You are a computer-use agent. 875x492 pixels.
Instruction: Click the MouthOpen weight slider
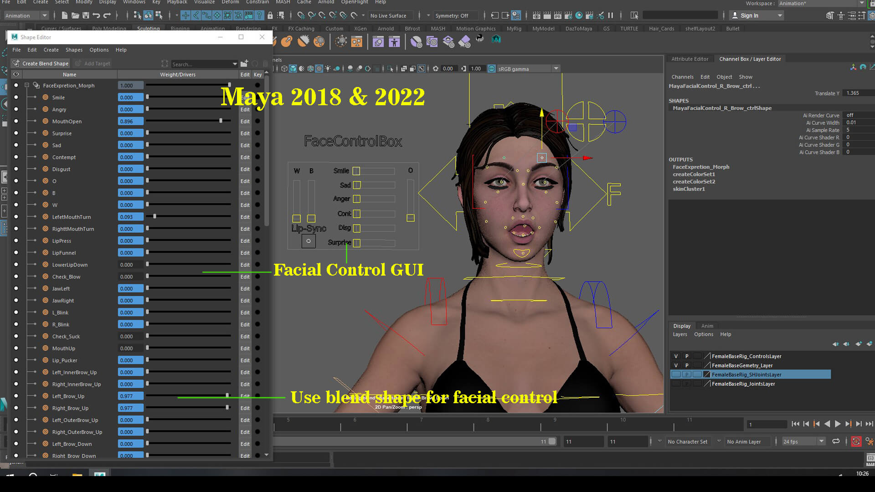click(188, 121)
